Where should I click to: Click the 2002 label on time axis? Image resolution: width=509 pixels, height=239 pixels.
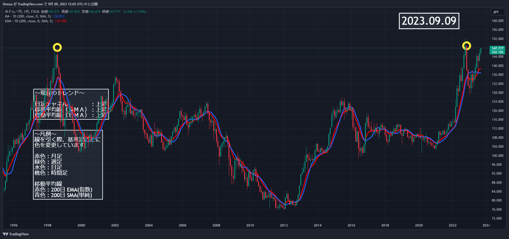point(115,225)
